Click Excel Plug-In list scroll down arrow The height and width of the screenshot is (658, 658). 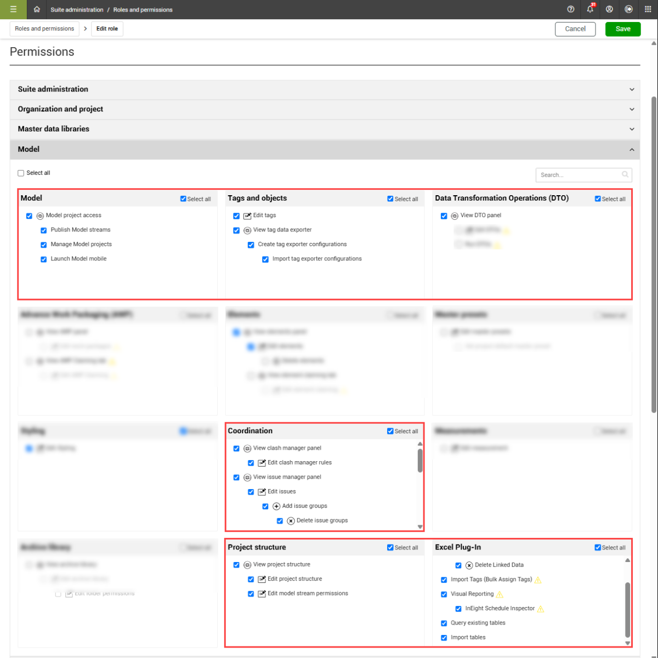628,643
